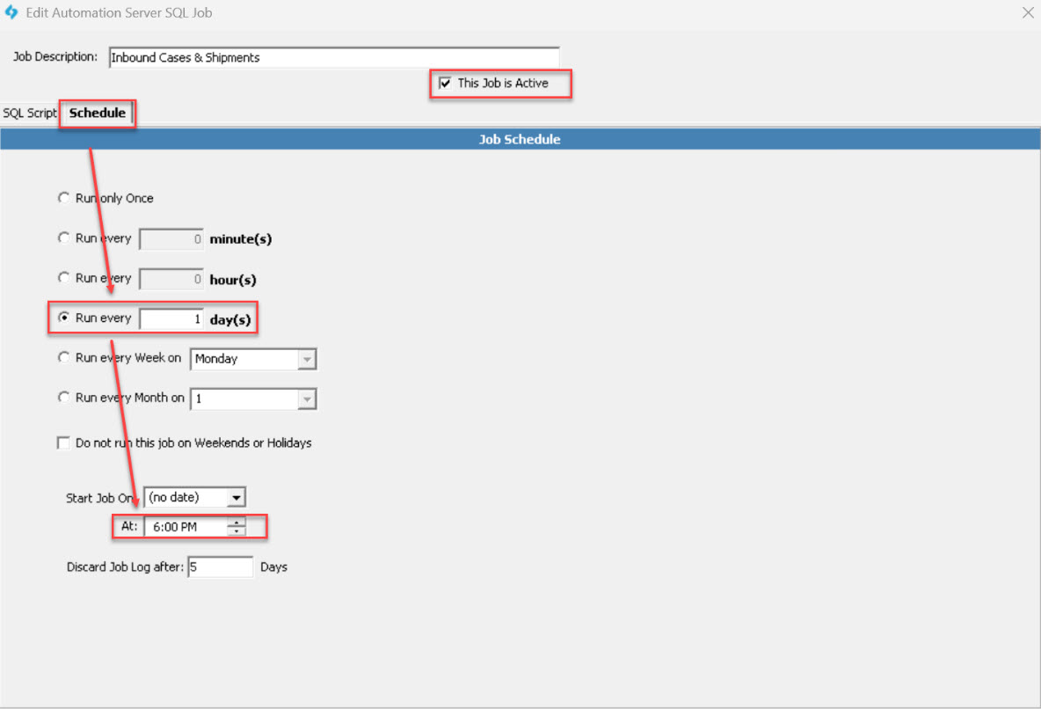The height and width of the screenshot is (709, 1041).
Task: Click the Discard Job Log after days field
Action: click(x=220, y=567)
